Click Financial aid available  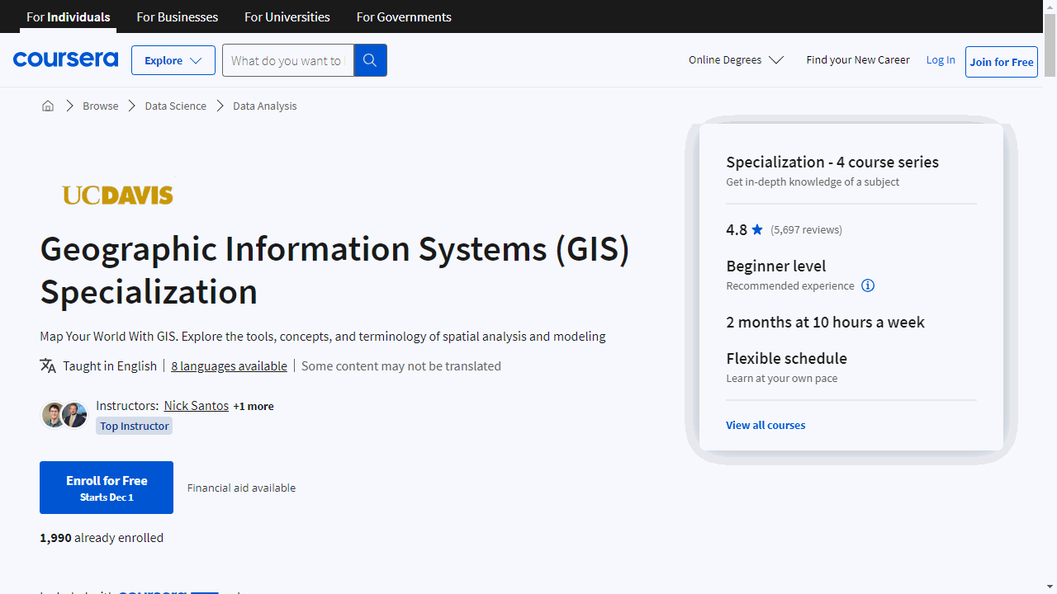(241, 488)
